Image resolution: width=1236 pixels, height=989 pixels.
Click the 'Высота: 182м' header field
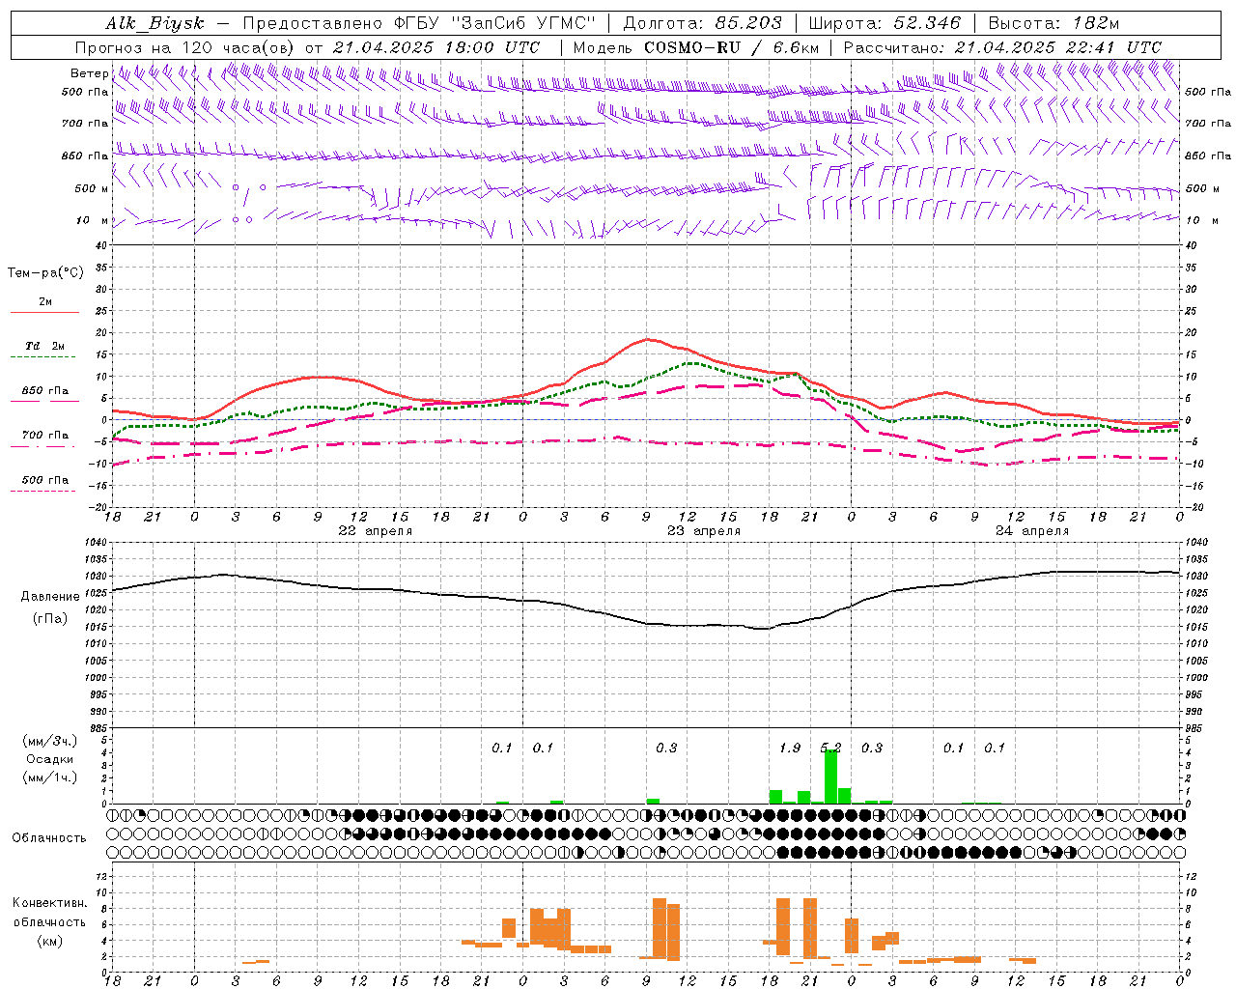1053,23
